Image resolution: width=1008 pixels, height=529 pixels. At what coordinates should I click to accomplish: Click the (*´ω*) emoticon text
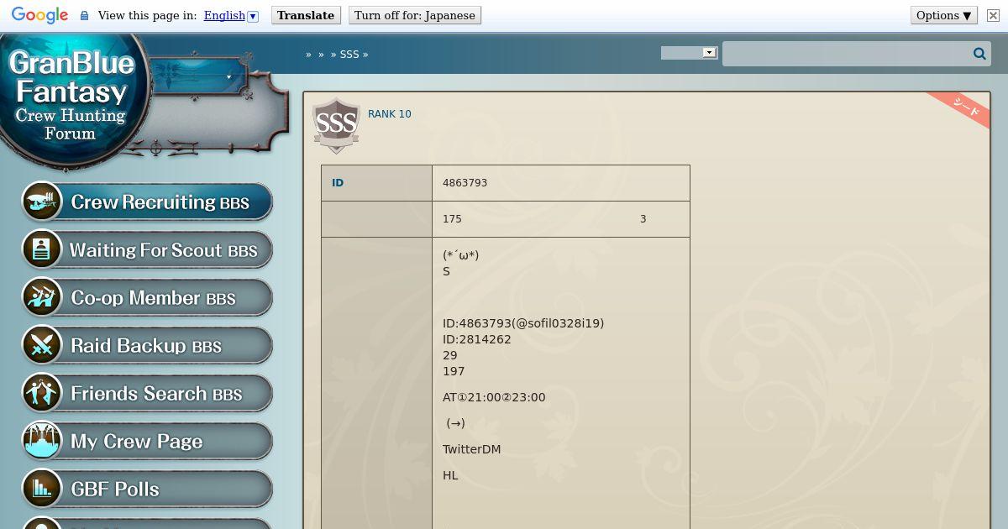coord(461,255)
